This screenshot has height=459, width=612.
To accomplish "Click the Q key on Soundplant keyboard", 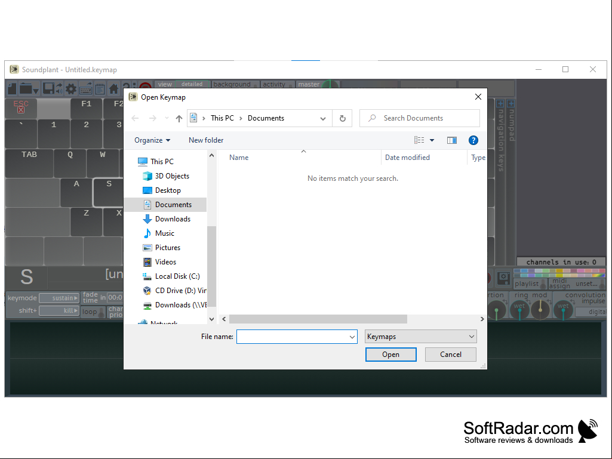I will click(x=70, y=163).
